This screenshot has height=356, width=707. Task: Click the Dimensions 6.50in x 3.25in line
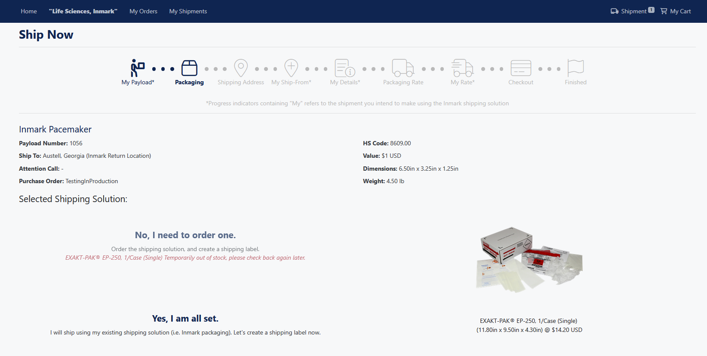click(x=411, y=169)
